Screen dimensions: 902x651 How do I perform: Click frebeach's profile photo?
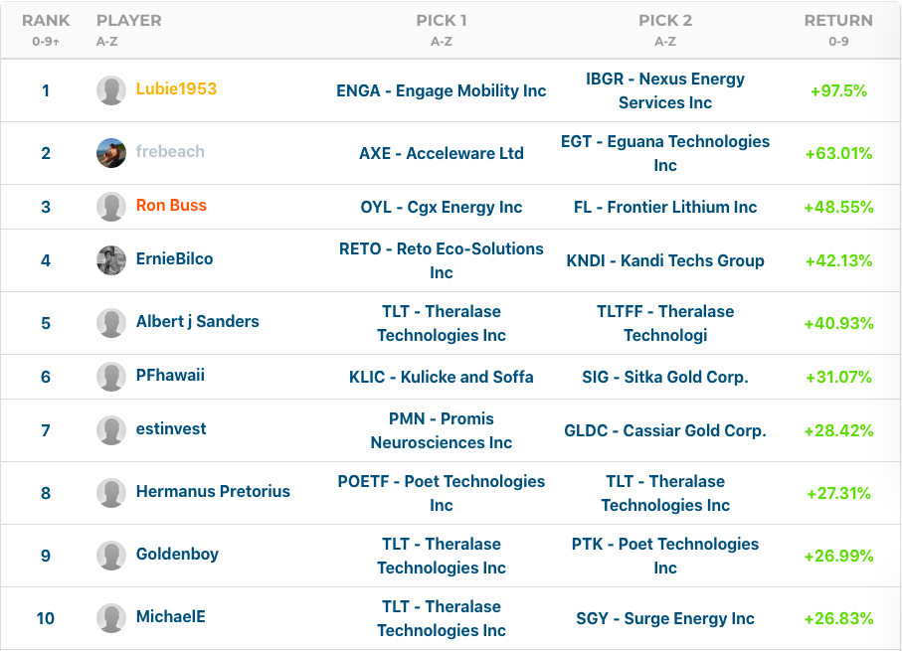[111, 153]
